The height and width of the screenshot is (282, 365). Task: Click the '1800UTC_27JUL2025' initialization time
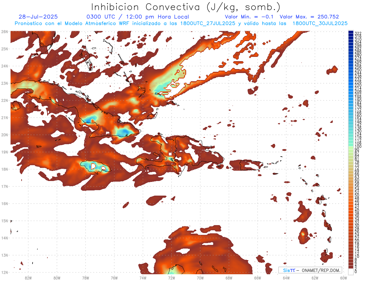(207, 23)
